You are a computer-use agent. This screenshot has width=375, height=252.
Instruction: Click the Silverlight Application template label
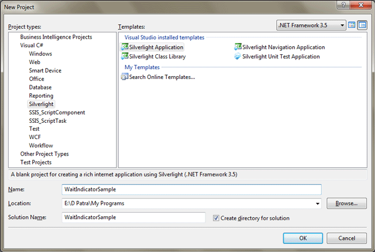(x=156, y=47)
